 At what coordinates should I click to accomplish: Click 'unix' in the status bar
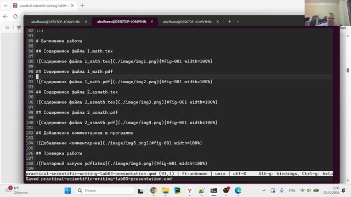(x=220, y=173)
